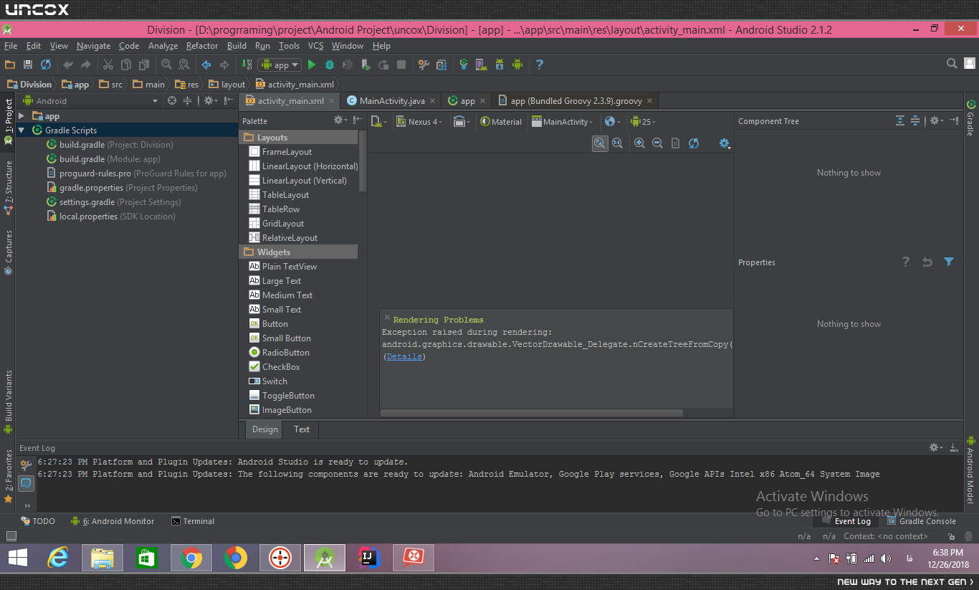The height and width of the screenshot is (590, 979).
Task: Click the Open folder toolbar icon
Action: [10, 65]
